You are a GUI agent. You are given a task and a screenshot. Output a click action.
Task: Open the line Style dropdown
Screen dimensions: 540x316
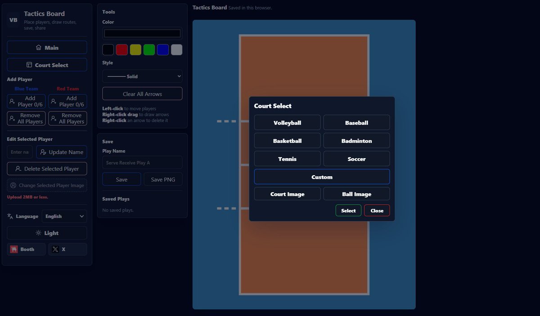142,76
